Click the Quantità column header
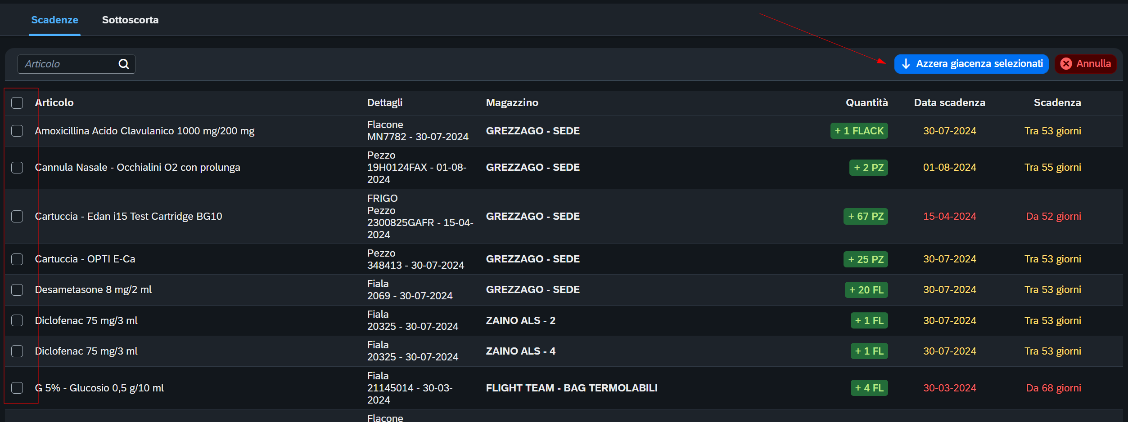The height and width of the screenshot is (422, 1128). click(x=867, y=102)
